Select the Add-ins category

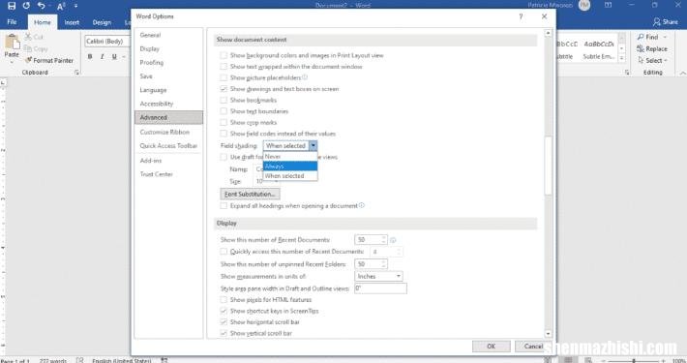[168, 161]
